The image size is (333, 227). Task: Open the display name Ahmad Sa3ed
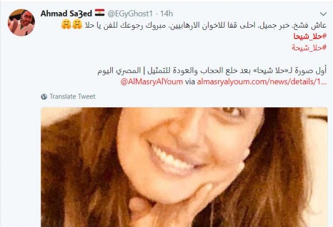66,13
